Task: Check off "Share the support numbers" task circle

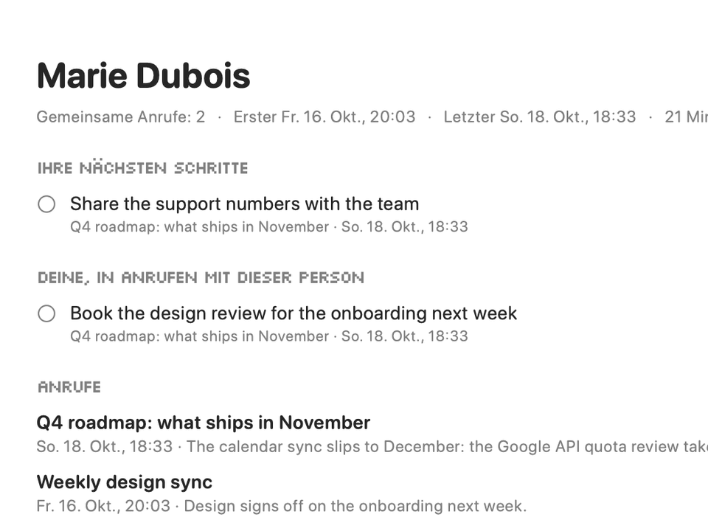Action: pyautogui.click(x=46, y=204)
